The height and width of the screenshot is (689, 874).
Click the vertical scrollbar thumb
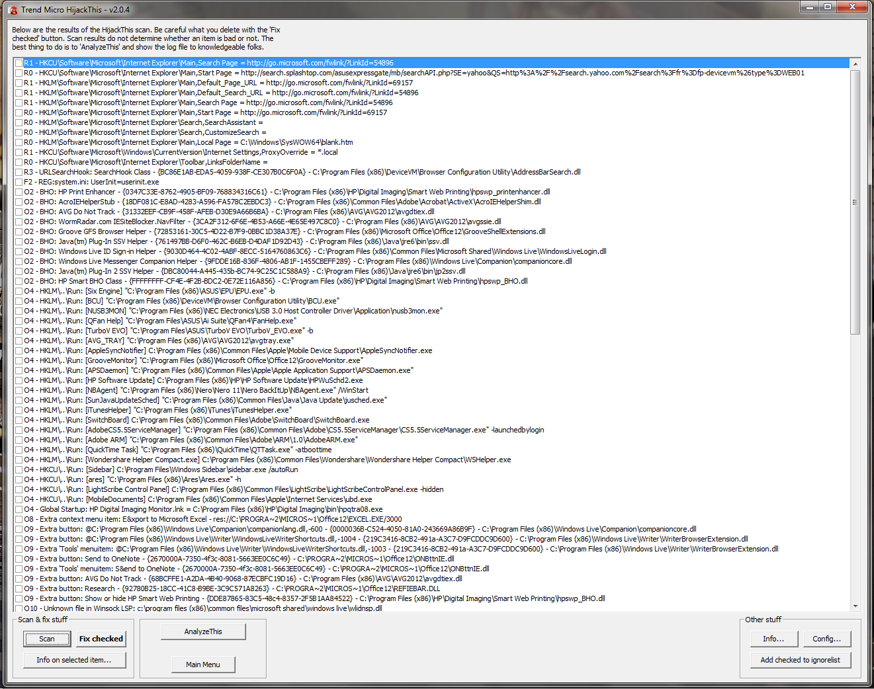tap(855, 202)
